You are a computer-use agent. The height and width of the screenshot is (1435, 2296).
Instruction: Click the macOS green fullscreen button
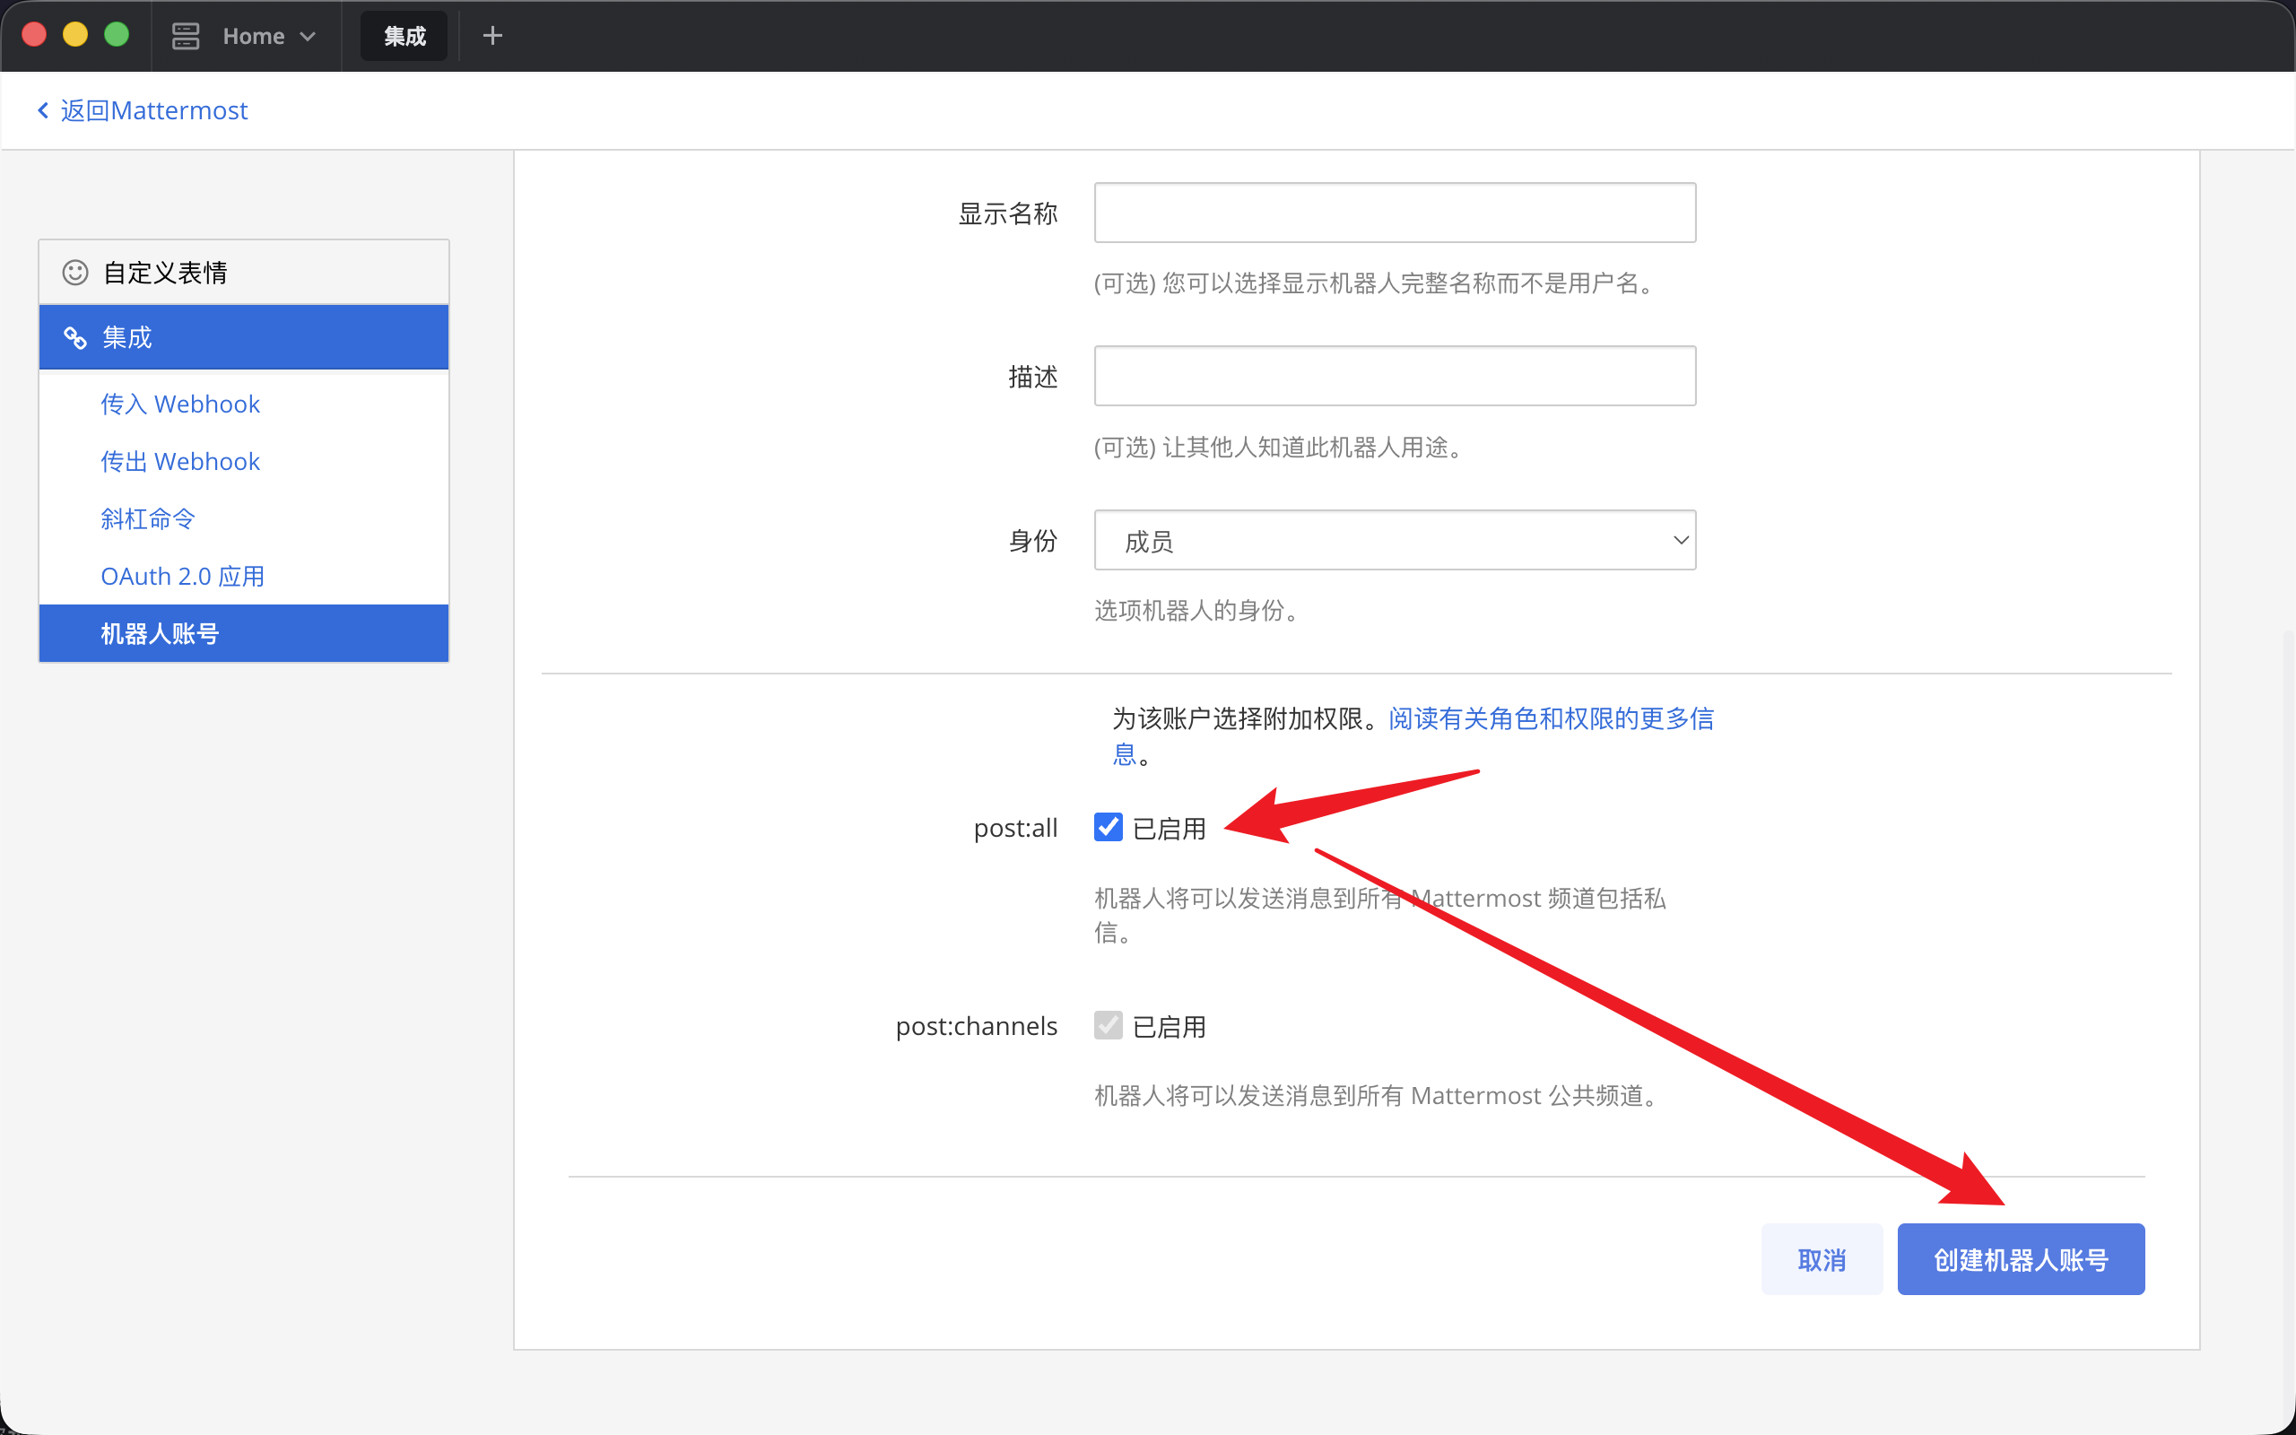point(116,35)
